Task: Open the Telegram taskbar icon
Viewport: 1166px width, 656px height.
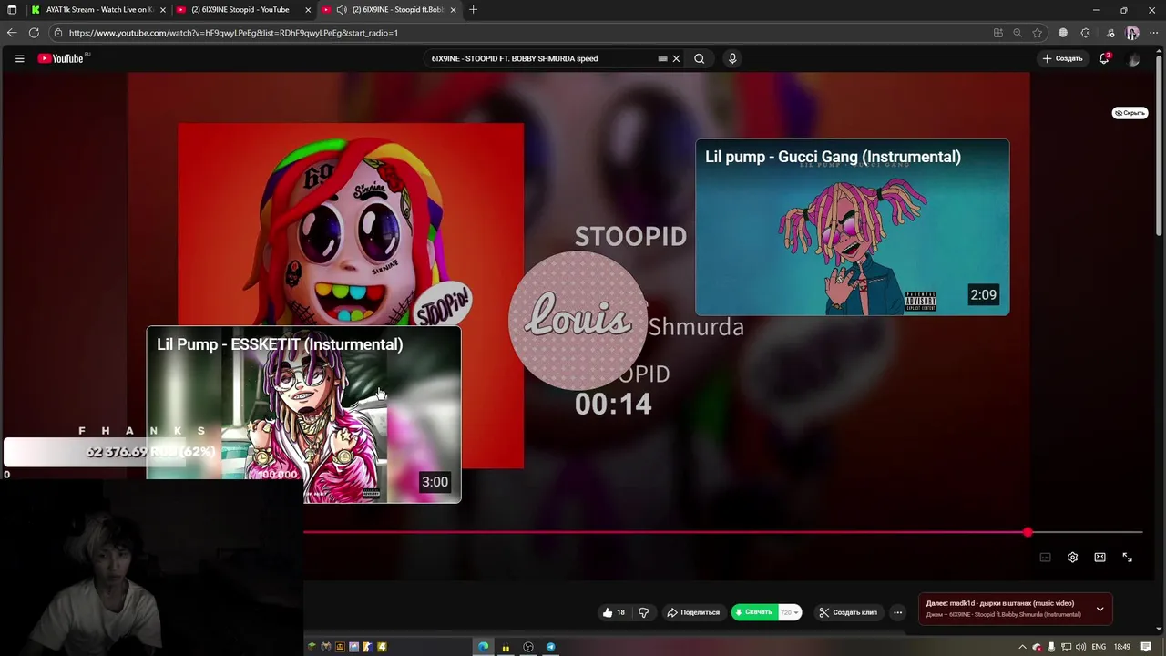Action: click(x=551, y=647)
